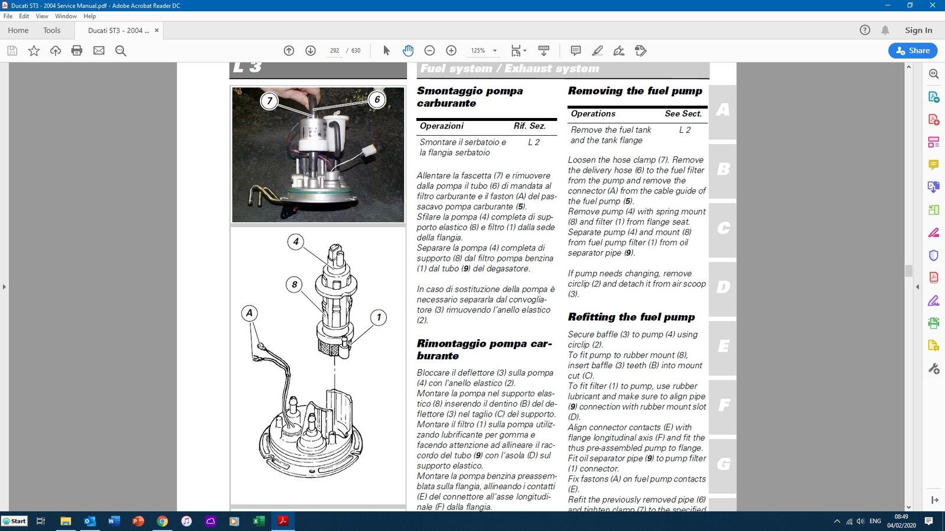Open the yellow Comment tool in right pane
This screenshot has width=945, height=531.
(x=934, y=165)
